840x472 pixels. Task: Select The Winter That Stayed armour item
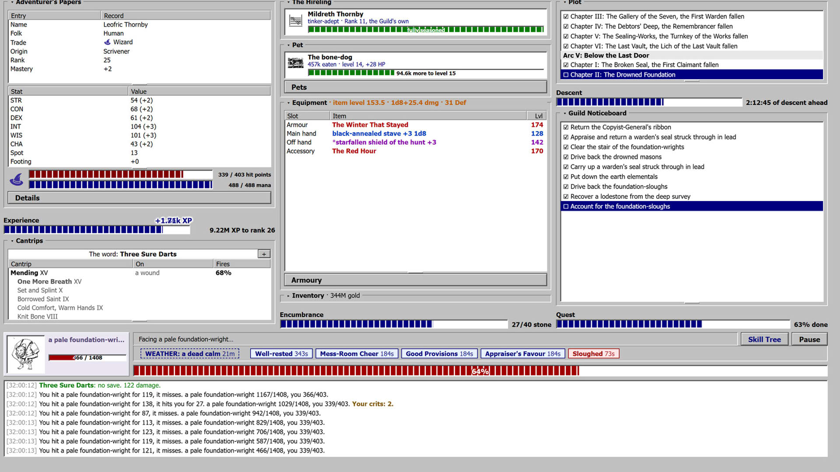pyautogui.click(x=416, y=125)
